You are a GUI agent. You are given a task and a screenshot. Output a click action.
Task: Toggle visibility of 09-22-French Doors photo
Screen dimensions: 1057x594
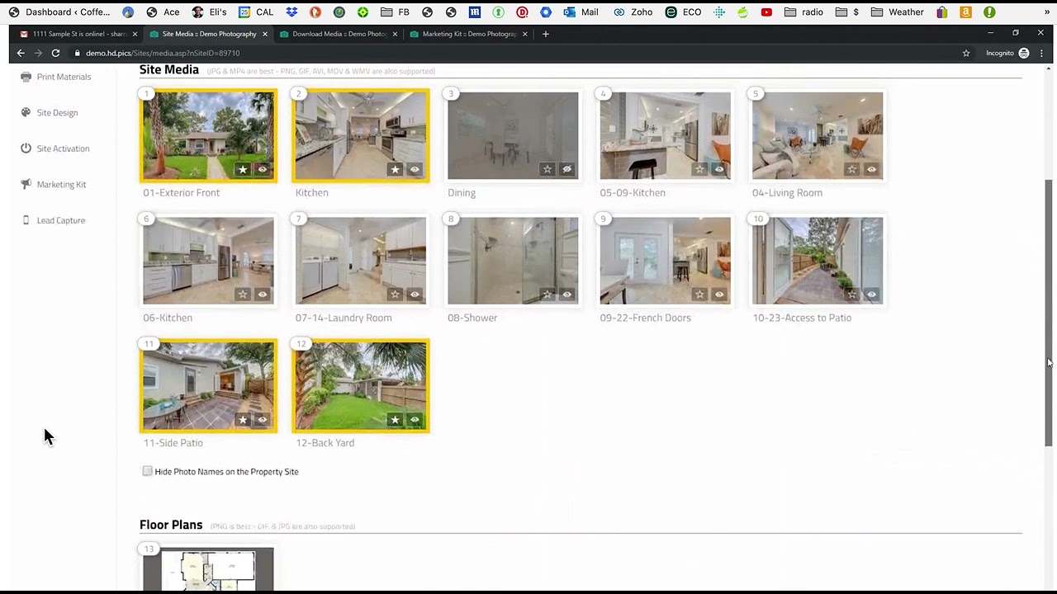(x=719, y=295)
